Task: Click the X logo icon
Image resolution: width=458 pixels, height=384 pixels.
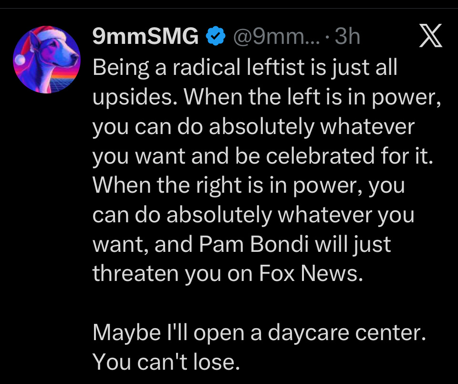Action: [x=430, y=37]
